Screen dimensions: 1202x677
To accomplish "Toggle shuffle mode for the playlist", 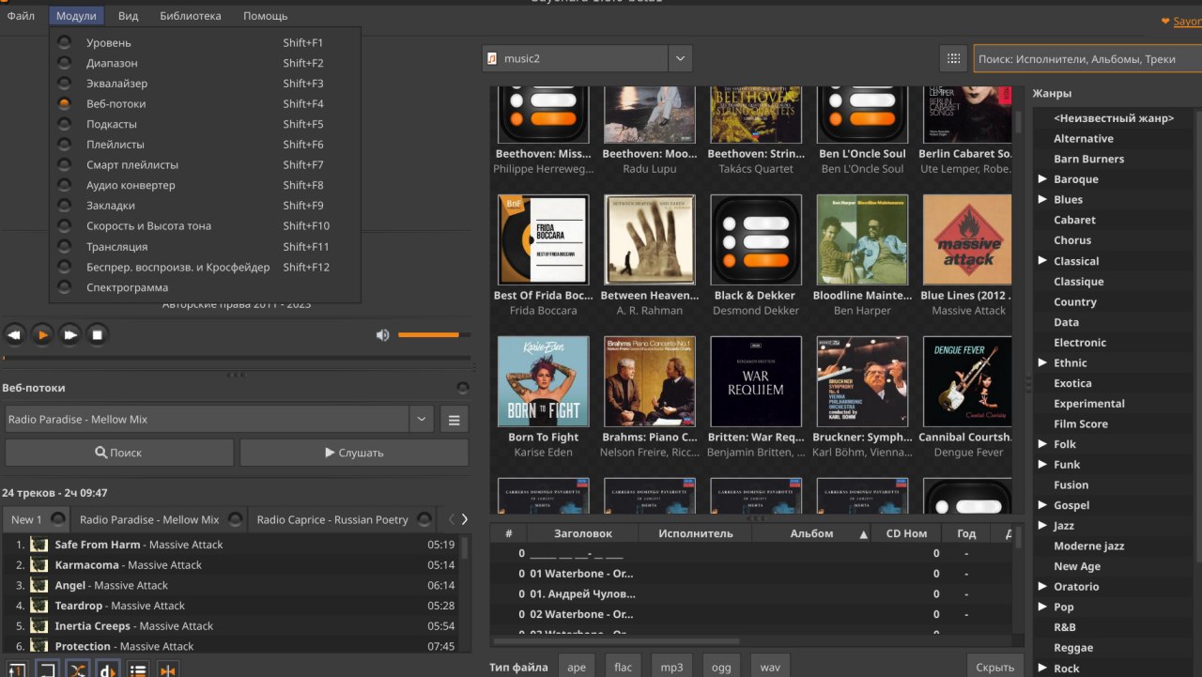I will (77, 669).
